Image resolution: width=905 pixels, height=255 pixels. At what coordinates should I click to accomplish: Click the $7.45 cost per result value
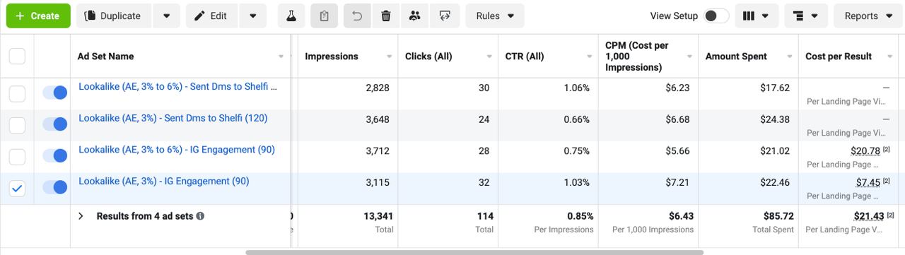point(868,182)
